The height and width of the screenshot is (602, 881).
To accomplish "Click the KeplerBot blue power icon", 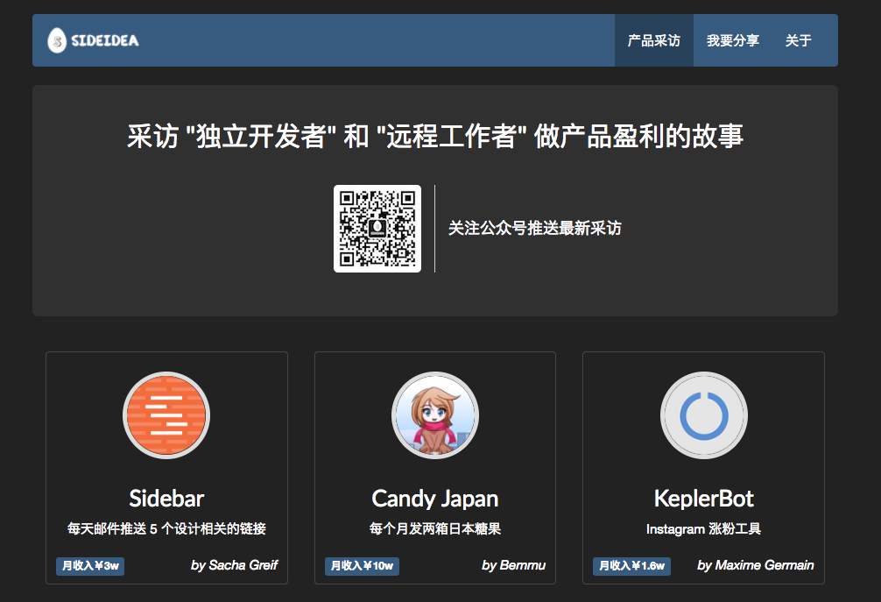I will 704,415.
